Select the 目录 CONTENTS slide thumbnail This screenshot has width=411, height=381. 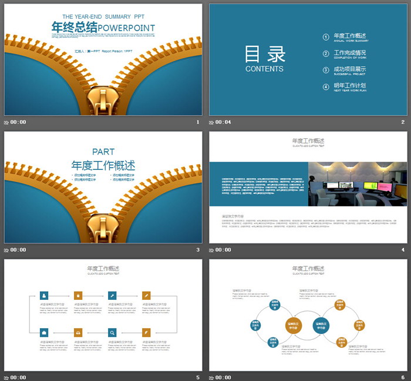click(308, 59)
